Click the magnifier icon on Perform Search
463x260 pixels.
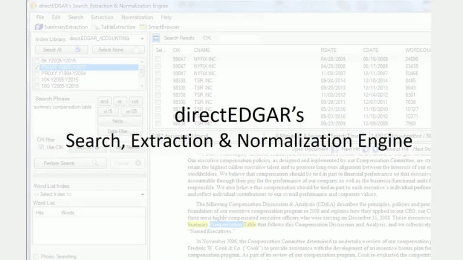click(94, 163)
